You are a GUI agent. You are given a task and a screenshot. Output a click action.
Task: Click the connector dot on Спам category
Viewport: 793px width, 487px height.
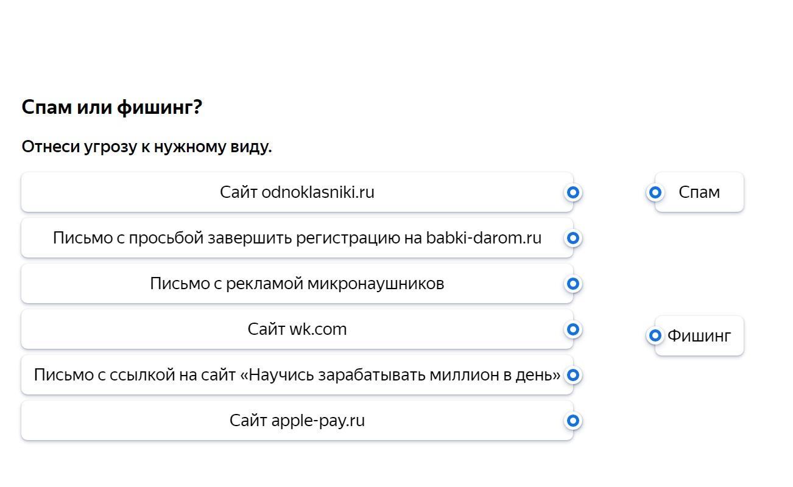[655, 192]
